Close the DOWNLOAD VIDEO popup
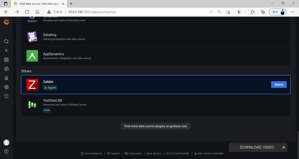Image resolution: width=299 pixels, height=159 pixels. coord(284,147)
